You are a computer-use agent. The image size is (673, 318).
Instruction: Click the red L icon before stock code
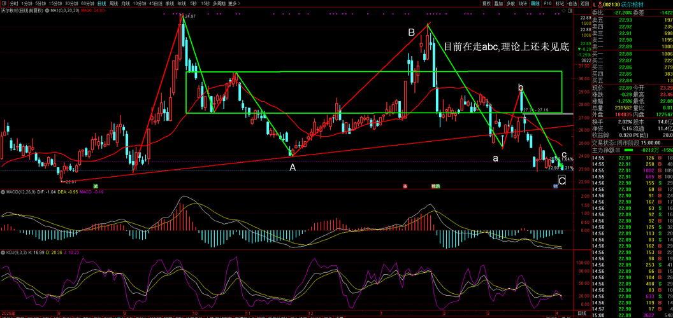click(595, 3)
